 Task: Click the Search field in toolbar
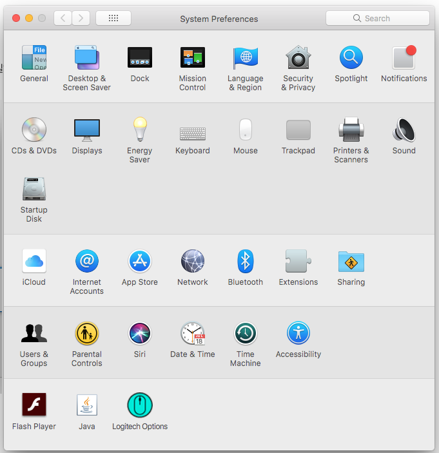tap(378, 18)
